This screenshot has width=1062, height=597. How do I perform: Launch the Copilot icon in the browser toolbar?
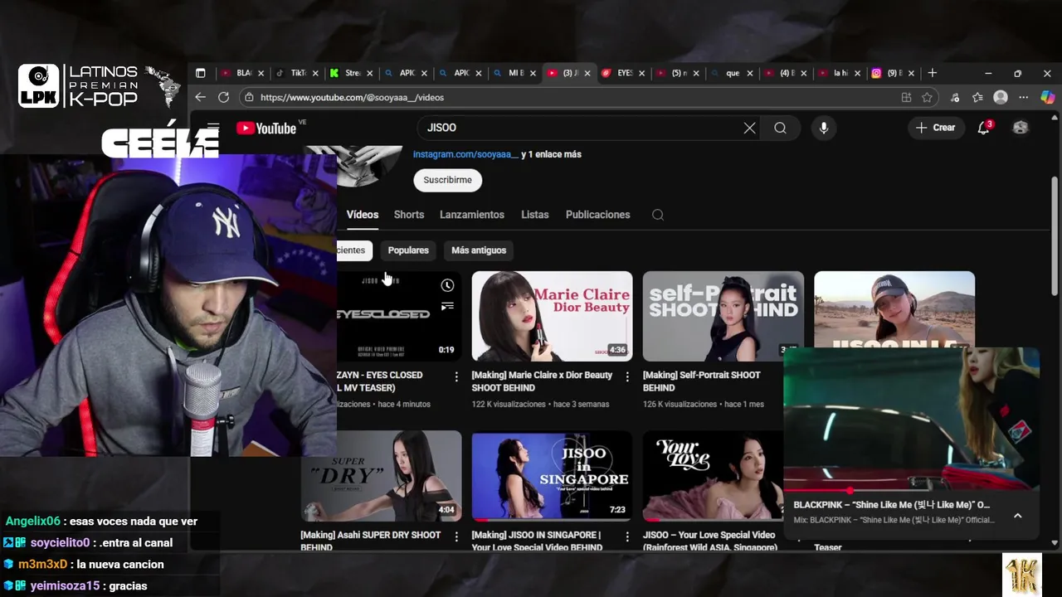(1048, 97)
